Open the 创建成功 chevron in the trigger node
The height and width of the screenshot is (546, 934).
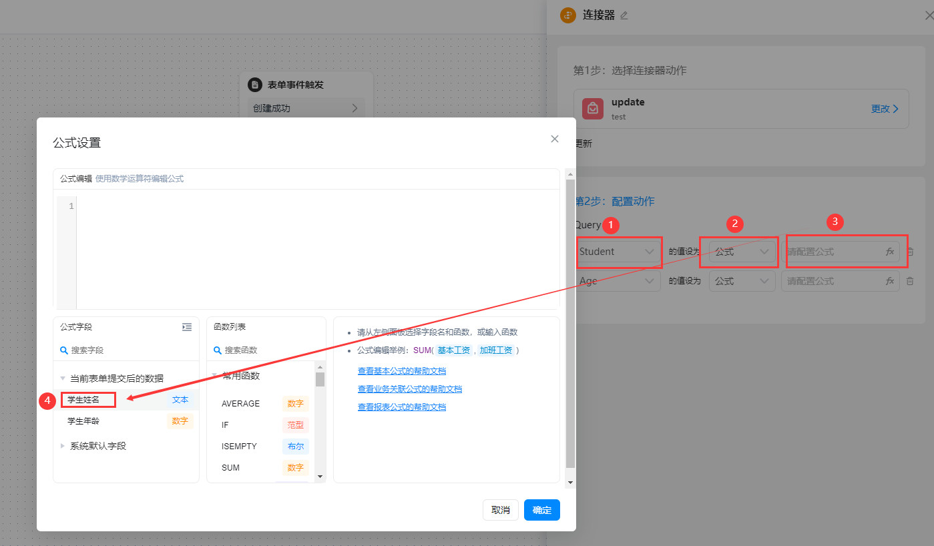pyautogui.click(x=355, y=108)
